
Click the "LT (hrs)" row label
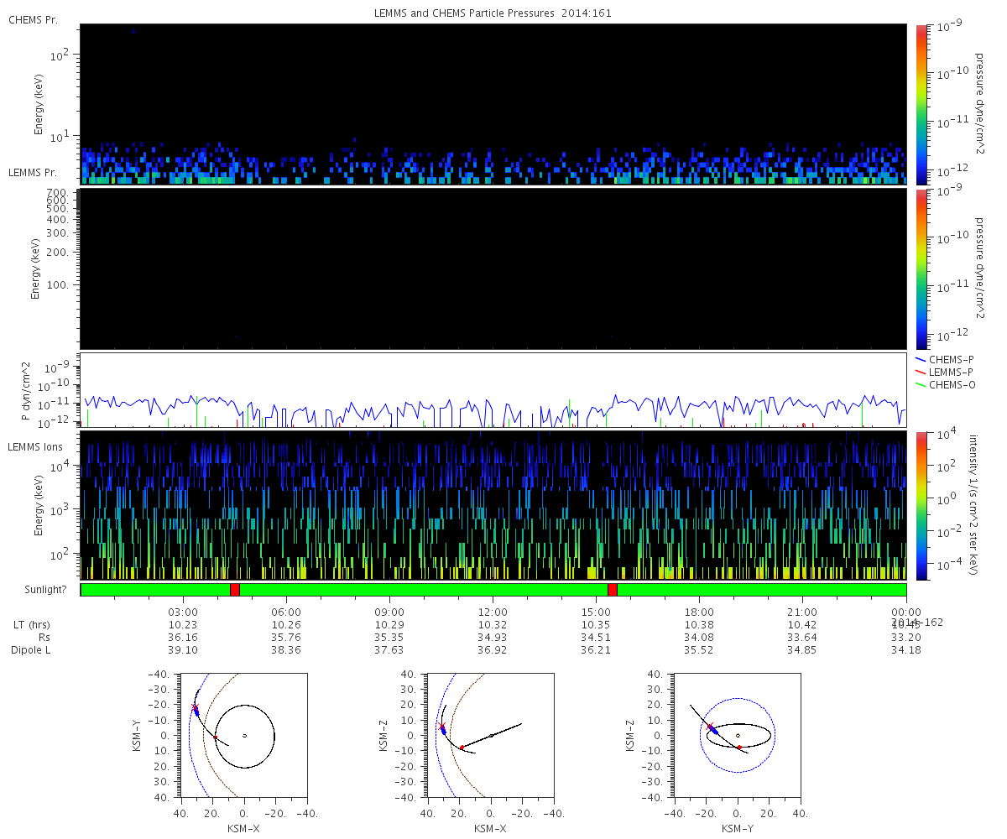tap(31, 624)
